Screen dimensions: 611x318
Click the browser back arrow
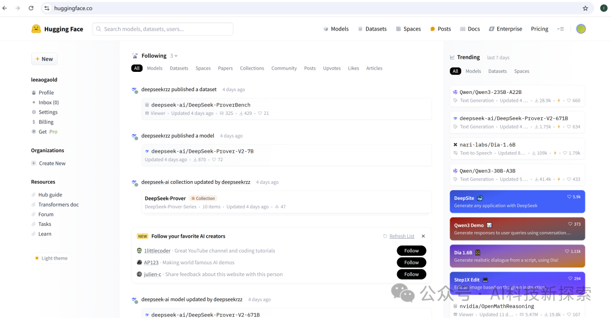point(5,8)
